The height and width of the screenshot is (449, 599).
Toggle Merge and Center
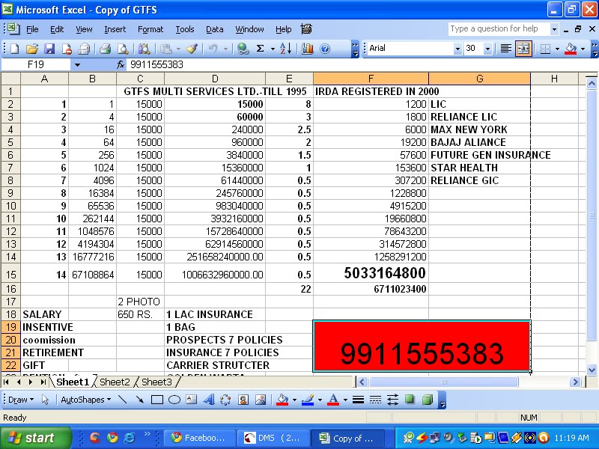coord(523,49)
